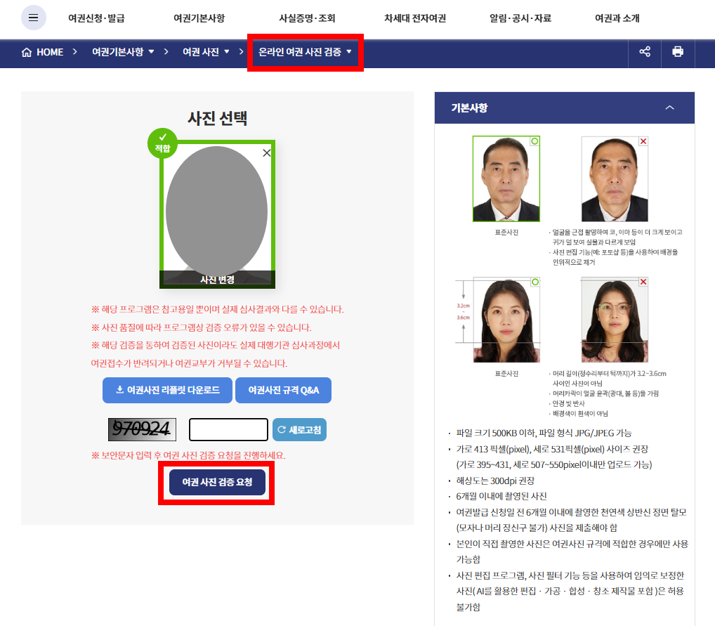Click the print icon at top right
The height and width of the screenshot is (626, 715).
[x=678, y=53]
